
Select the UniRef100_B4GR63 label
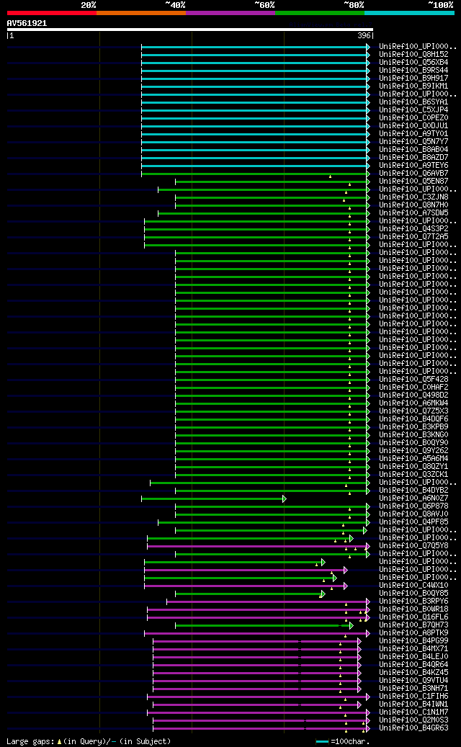[413, 728]
